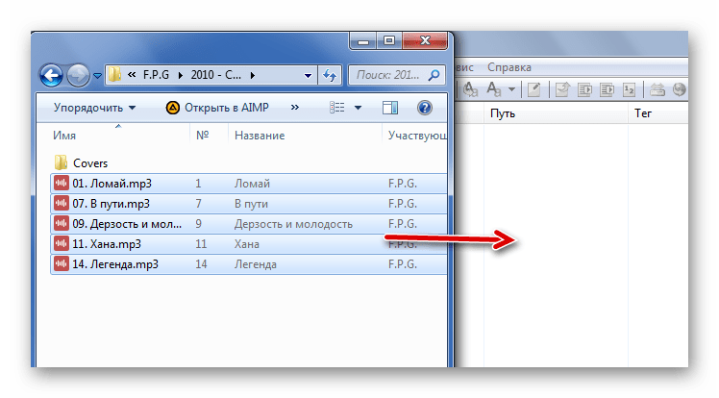
Task: Open the 'Упорядочить' dropdown menu
Action: (94, 108)
